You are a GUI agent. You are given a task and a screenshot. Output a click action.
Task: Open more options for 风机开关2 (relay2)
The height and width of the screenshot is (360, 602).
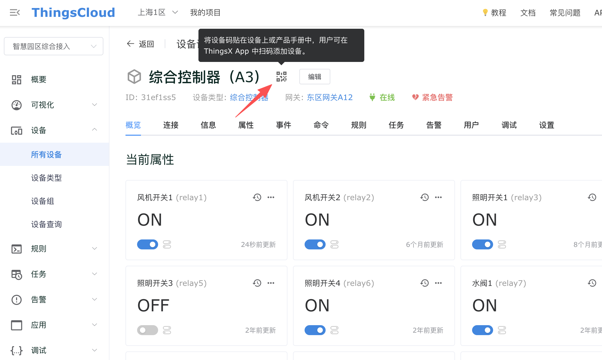coord(438,197)
